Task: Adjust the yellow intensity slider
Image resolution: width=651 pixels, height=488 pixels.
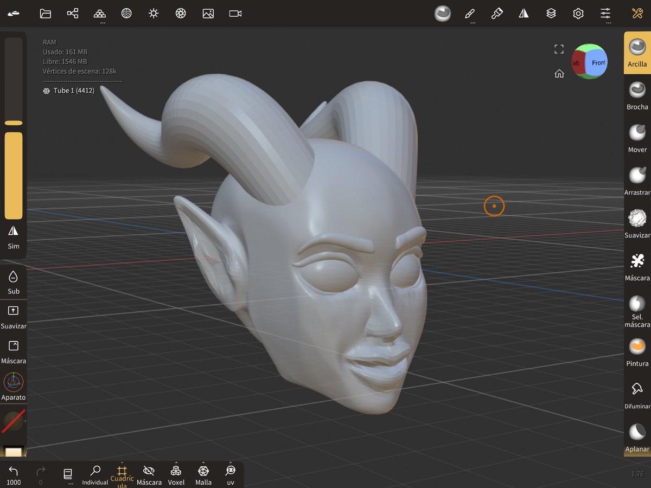Action: tap(14, 176)
